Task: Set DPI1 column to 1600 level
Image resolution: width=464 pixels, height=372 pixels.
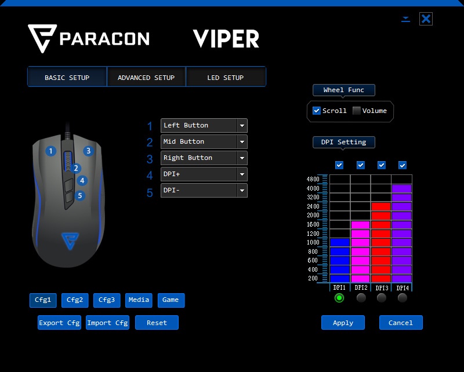Action: [x=340, y=224]
